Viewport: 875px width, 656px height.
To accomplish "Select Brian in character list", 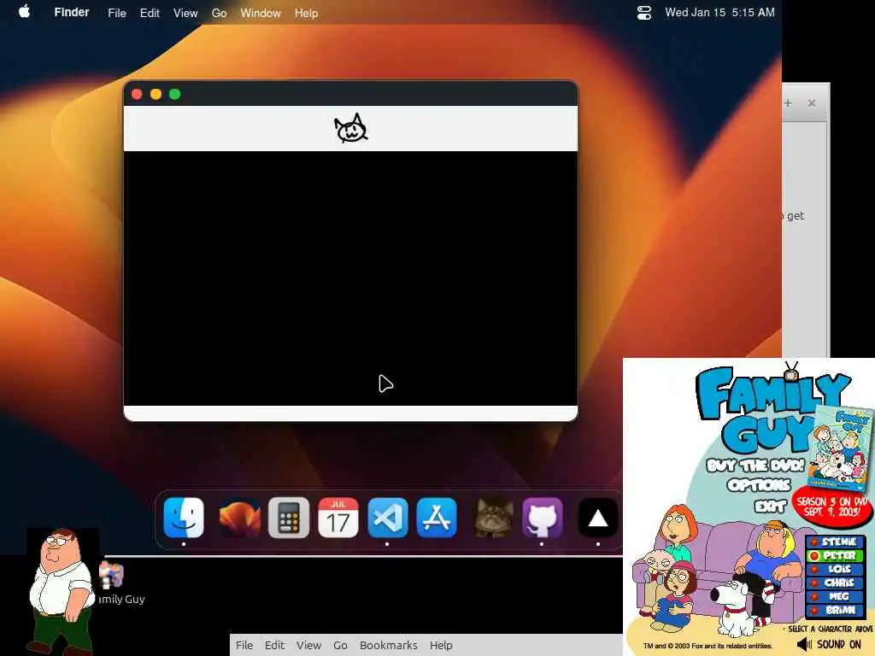I will pos(835,610).
